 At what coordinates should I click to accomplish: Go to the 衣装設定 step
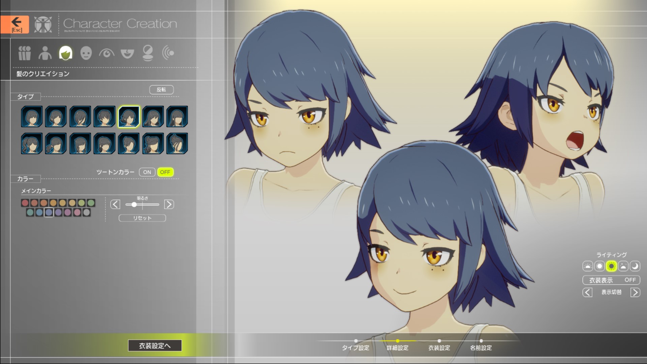(x=439, y=347)
